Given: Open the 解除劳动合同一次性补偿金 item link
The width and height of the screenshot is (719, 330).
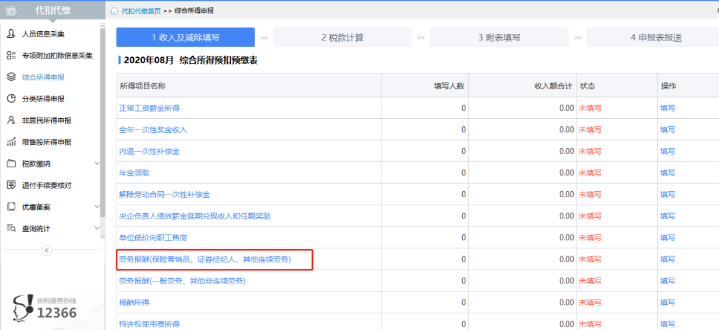Looking at the screenshot, I should click(164, 195).
